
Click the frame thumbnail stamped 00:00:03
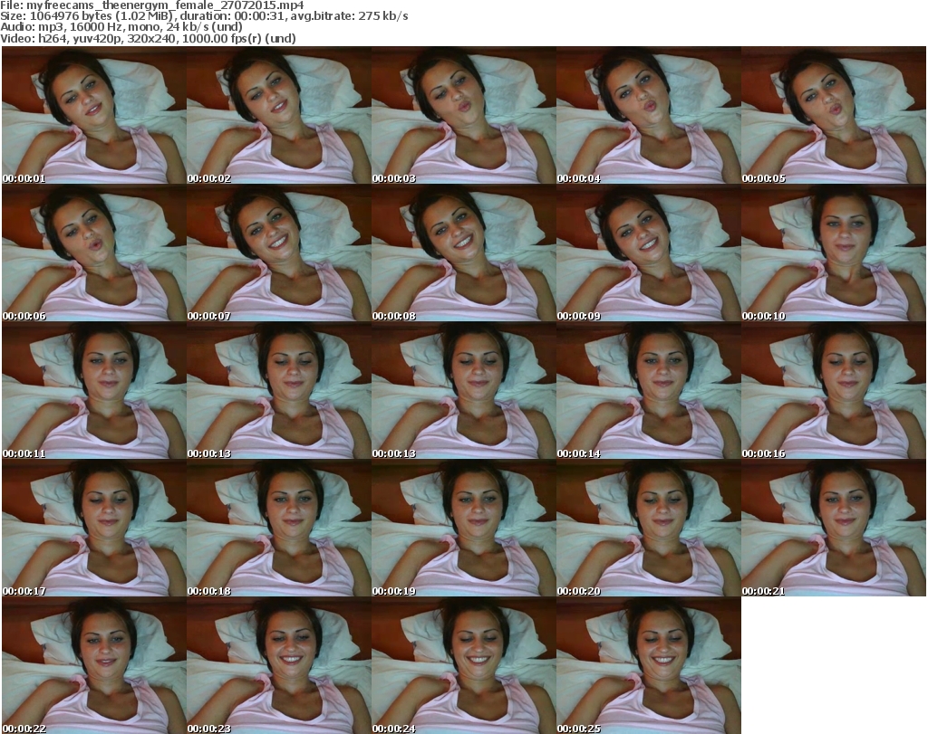click(x=463, y=115)
